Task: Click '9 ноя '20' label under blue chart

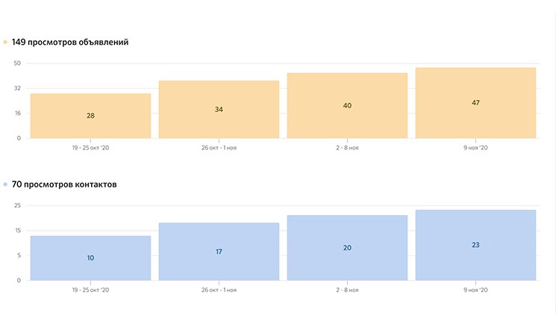Action: click(x=475, y=290)
